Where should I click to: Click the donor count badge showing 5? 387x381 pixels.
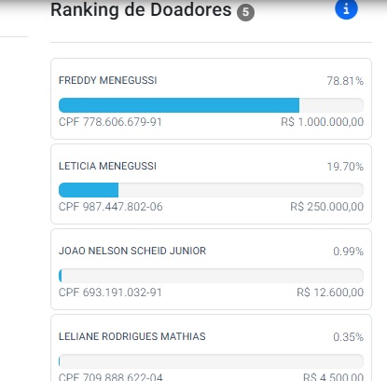click(x=245, y=12)
